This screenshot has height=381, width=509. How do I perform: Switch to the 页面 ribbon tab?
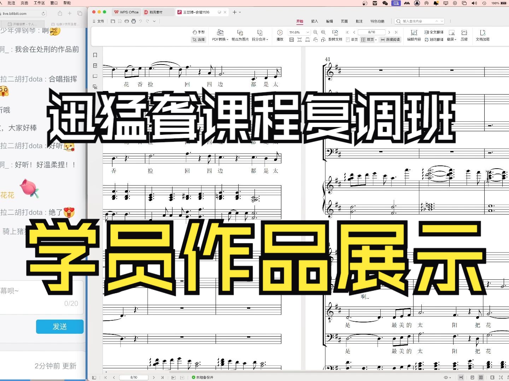344,21
